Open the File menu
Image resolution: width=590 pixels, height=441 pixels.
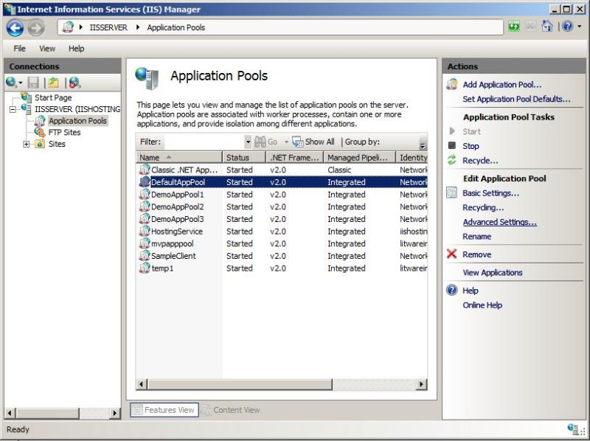click(x=18, y=48)
